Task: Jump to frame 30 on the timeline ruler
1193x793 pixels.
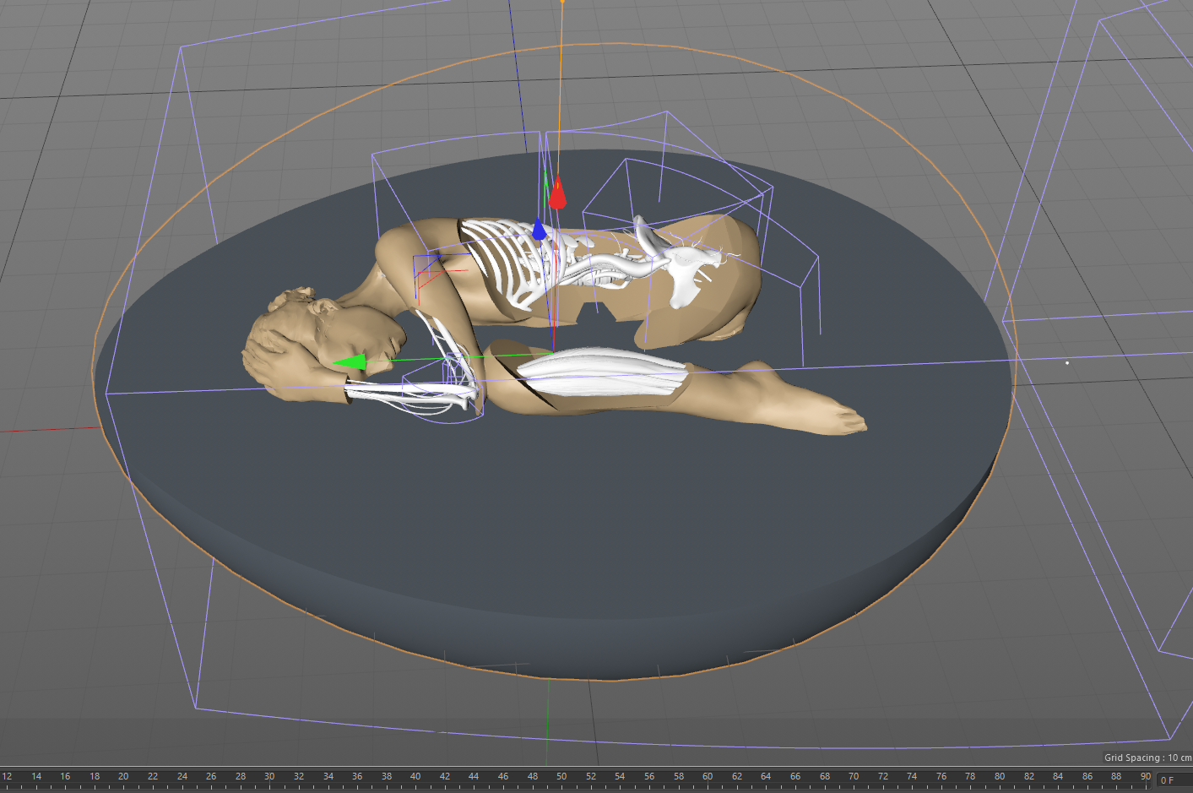Action: (x=269, y=776)
